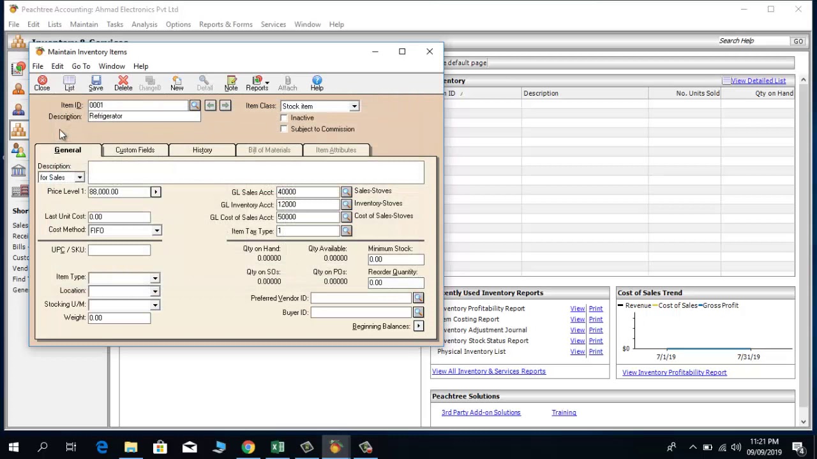Click the Attach toolbar icon
The image size is (817, 459).
click(x=287, y=83)
